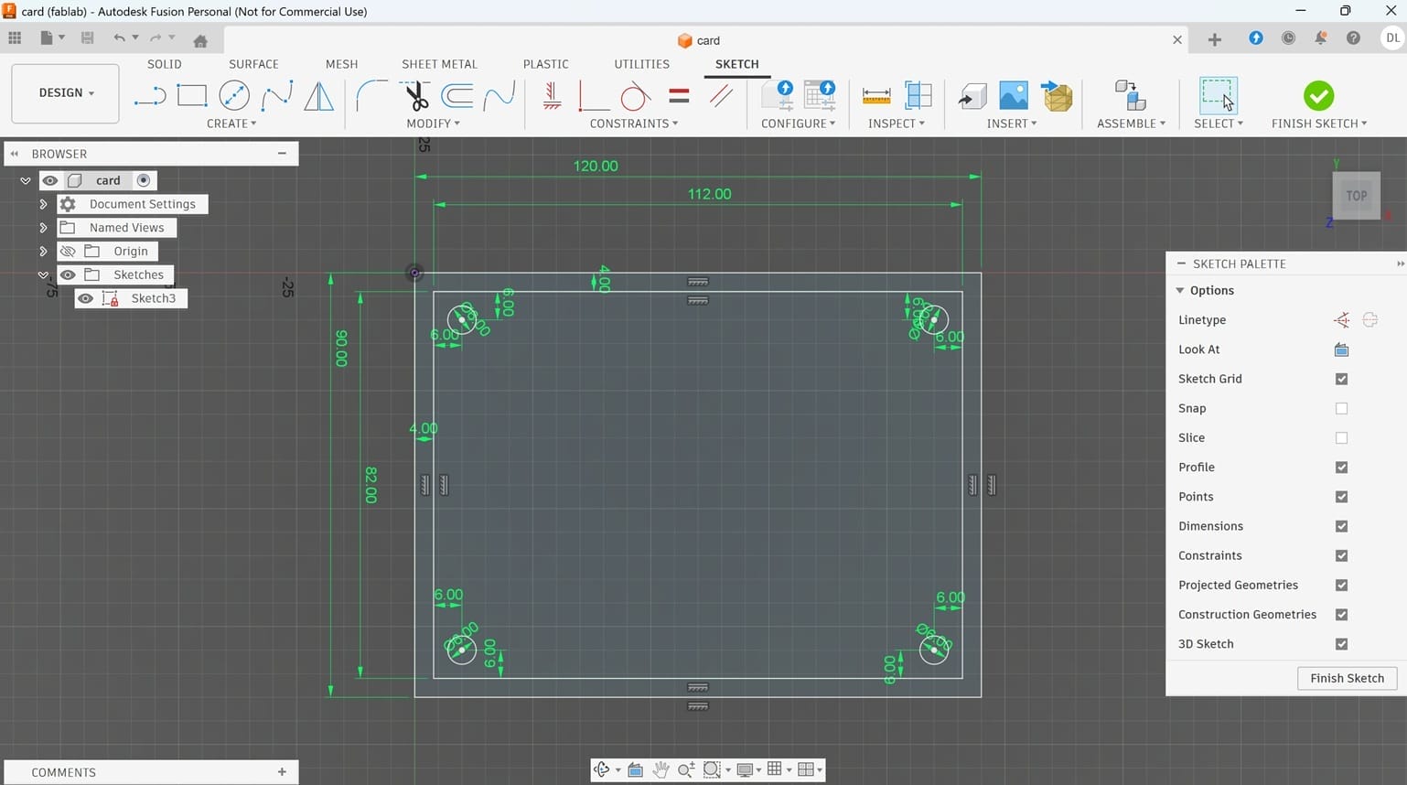The height and width of the screenshot is (785, 1407).
Task: Select the 2-Point Rectangle tool
Action: pyautogui.click(x=191, y=94)
